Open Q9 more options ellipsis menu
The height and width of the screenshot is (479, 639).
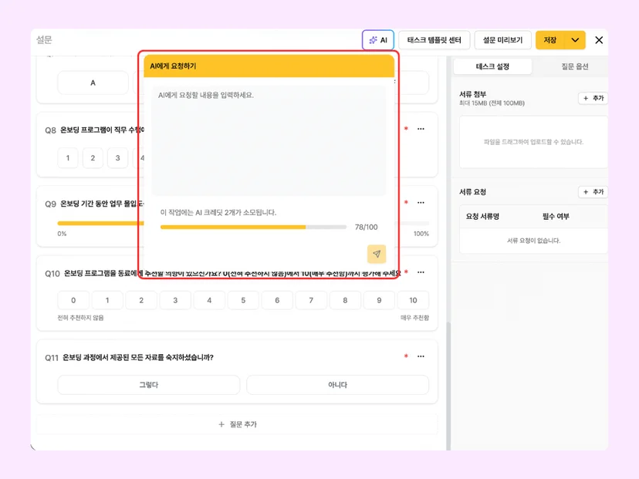(421, 202)
